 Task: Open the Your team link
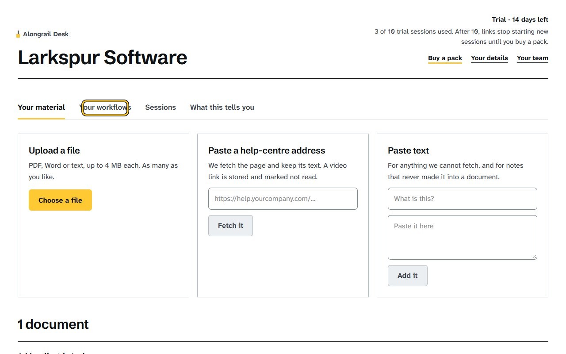click(532, 58)
